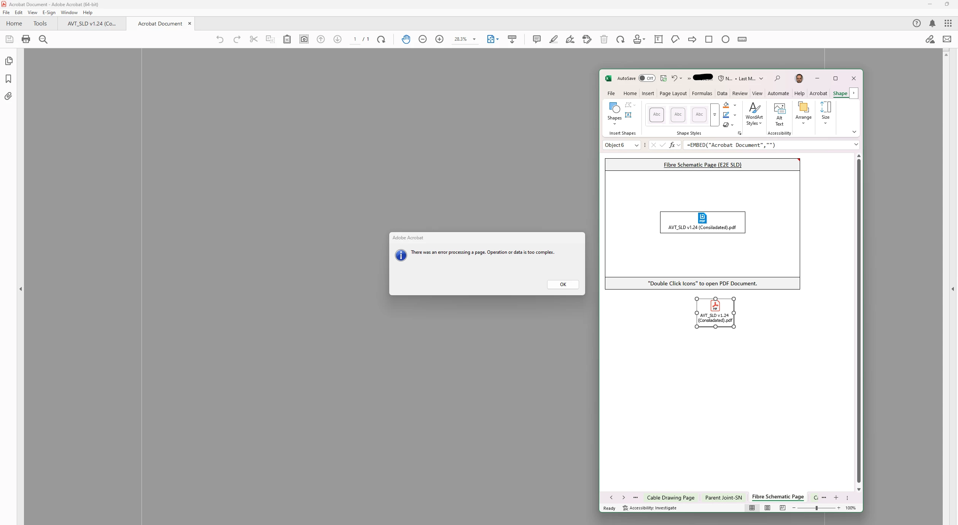
Task: Expand the Name Box dropdown for Object 6
Action: (x=636, y=145)
